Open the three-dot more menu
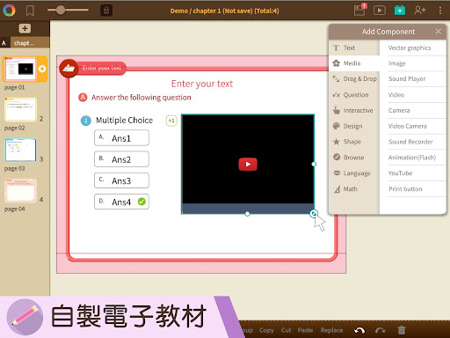Screen dimensions: 450x338 click(x=440, y=11)
